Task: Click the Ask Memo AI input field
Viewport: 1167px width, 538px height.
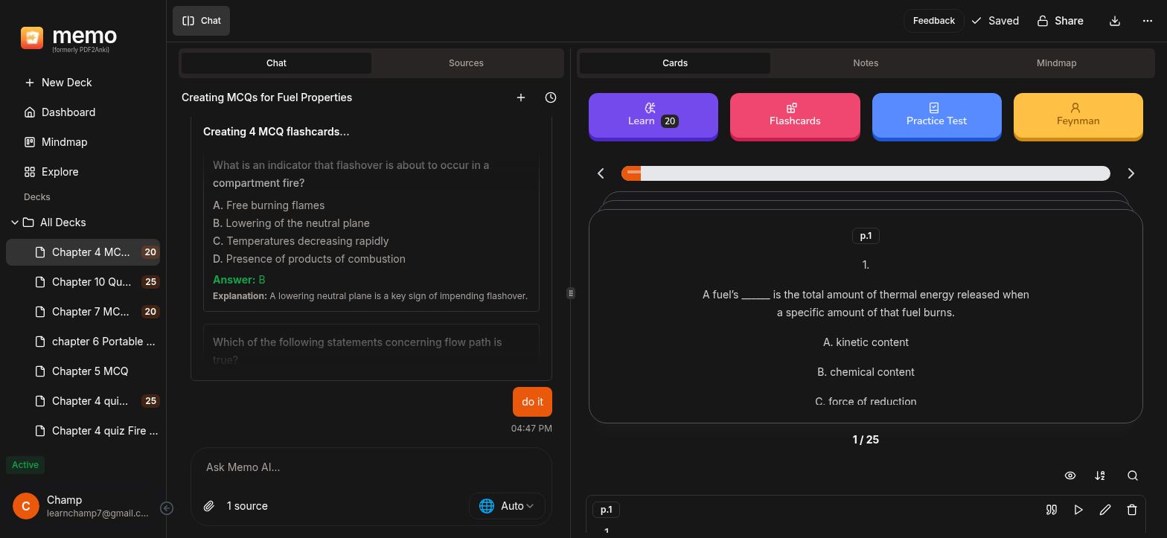Action: [371, 467]
